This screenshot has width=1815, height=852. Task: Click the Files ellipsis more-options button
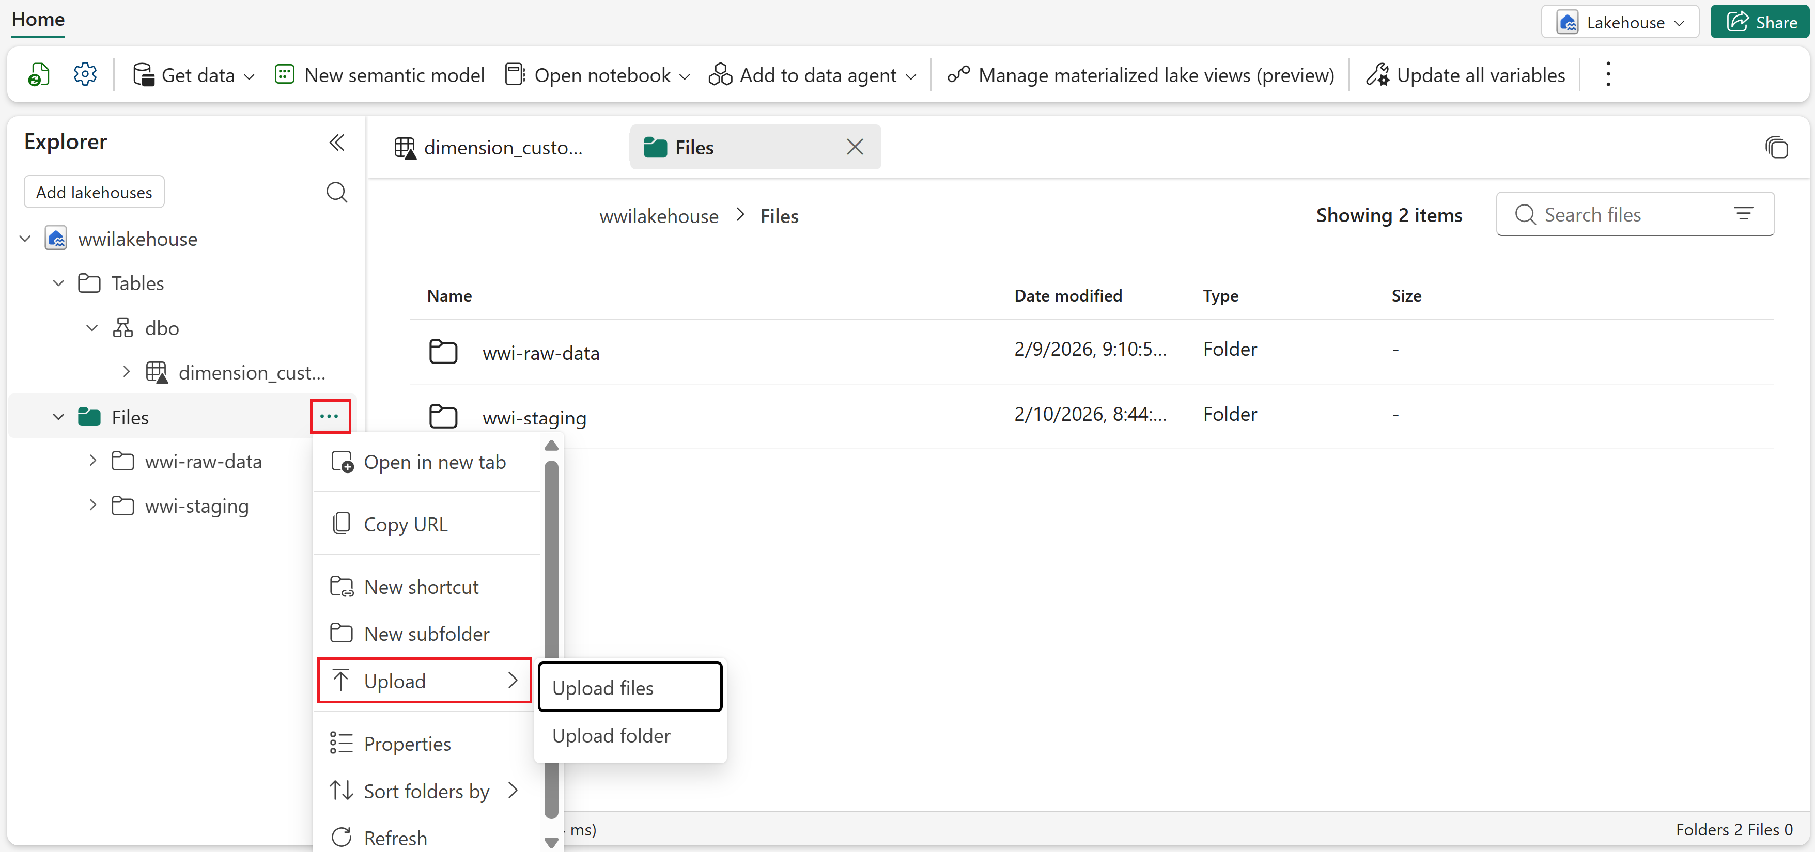coord(330,416)
